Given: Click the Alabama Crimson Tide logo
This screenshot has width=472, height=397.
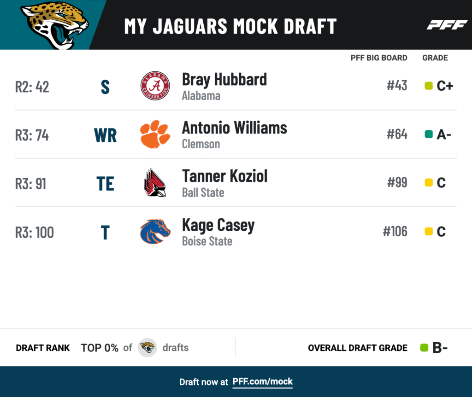Looking at the screenshot, I should coord(155,86).
